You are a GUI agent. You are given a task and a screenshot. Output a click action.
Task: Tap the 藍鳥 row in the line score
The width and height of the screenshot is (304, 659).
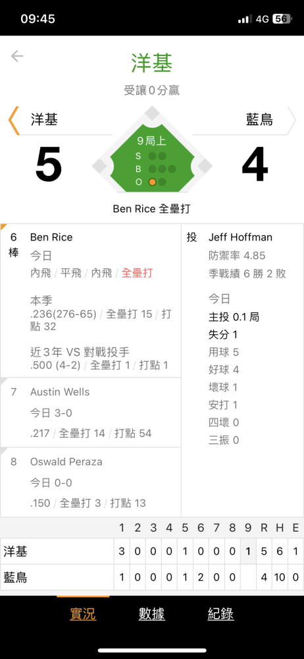tap(152, 577)
